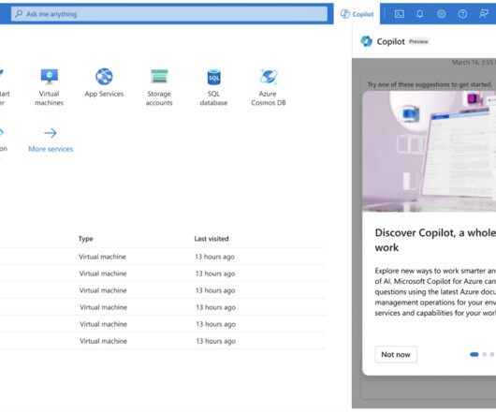Viewport: 496px width, 414px height.
Task: Select the second carousel page dot
Action: pyautogui.click(x=484, y=354)
